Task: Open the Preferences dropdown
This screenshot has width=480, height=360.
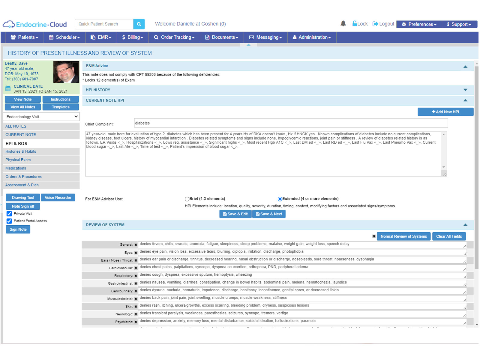Action: tap(419, 24)
